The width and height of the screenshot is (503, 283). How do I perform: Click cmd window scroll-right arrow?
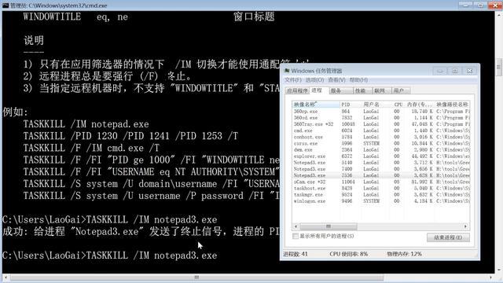491,277
